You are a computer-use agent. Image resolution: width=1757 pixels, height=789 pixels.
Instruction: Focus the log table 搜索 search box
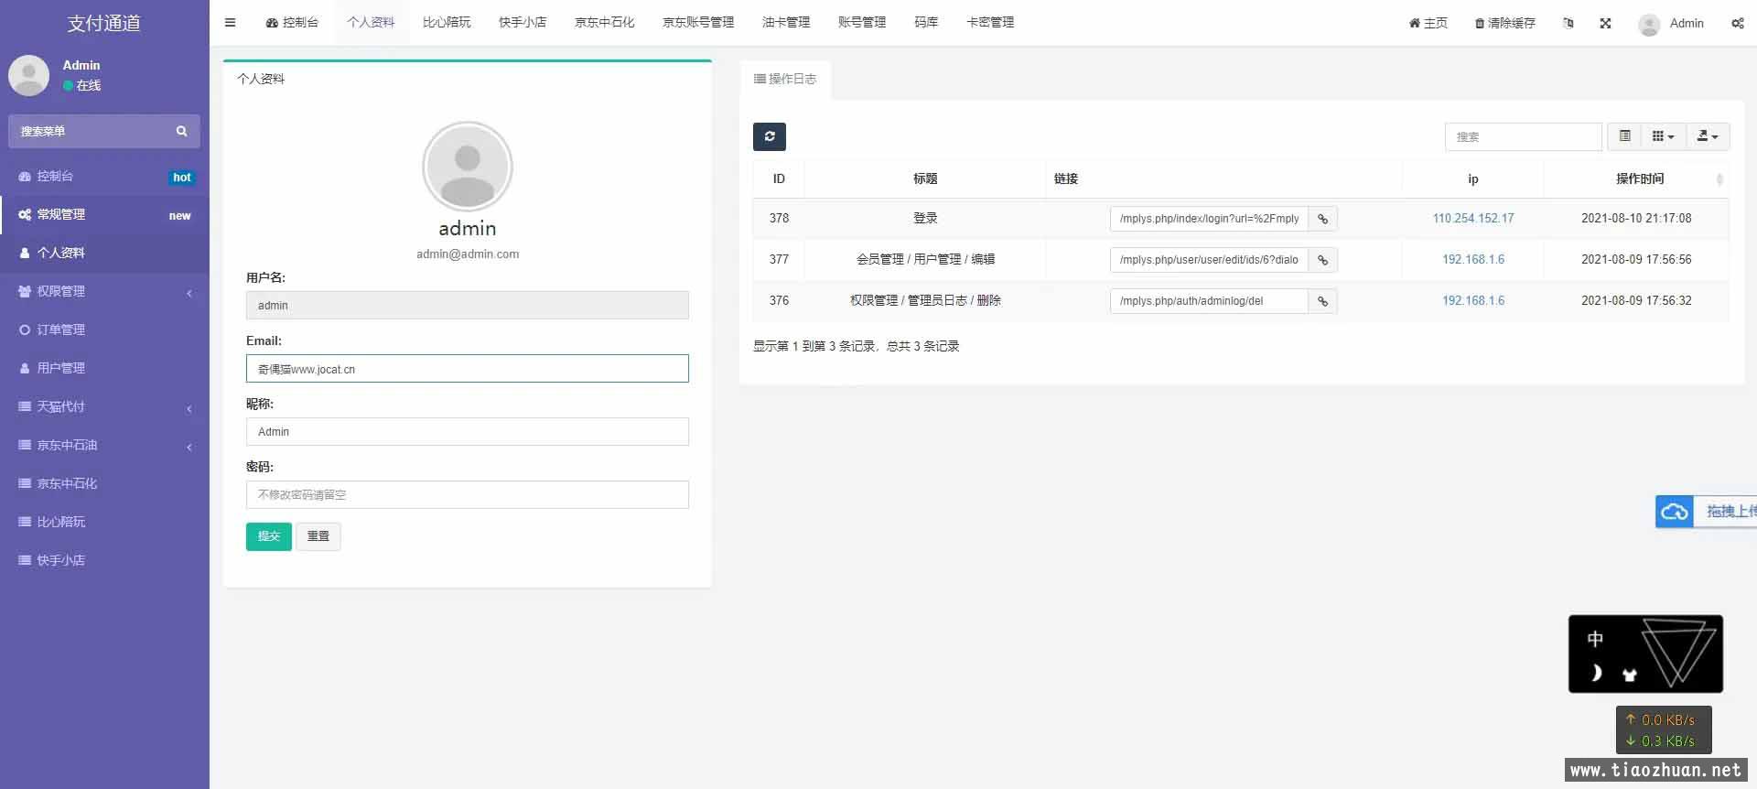tap(1524, 136)
